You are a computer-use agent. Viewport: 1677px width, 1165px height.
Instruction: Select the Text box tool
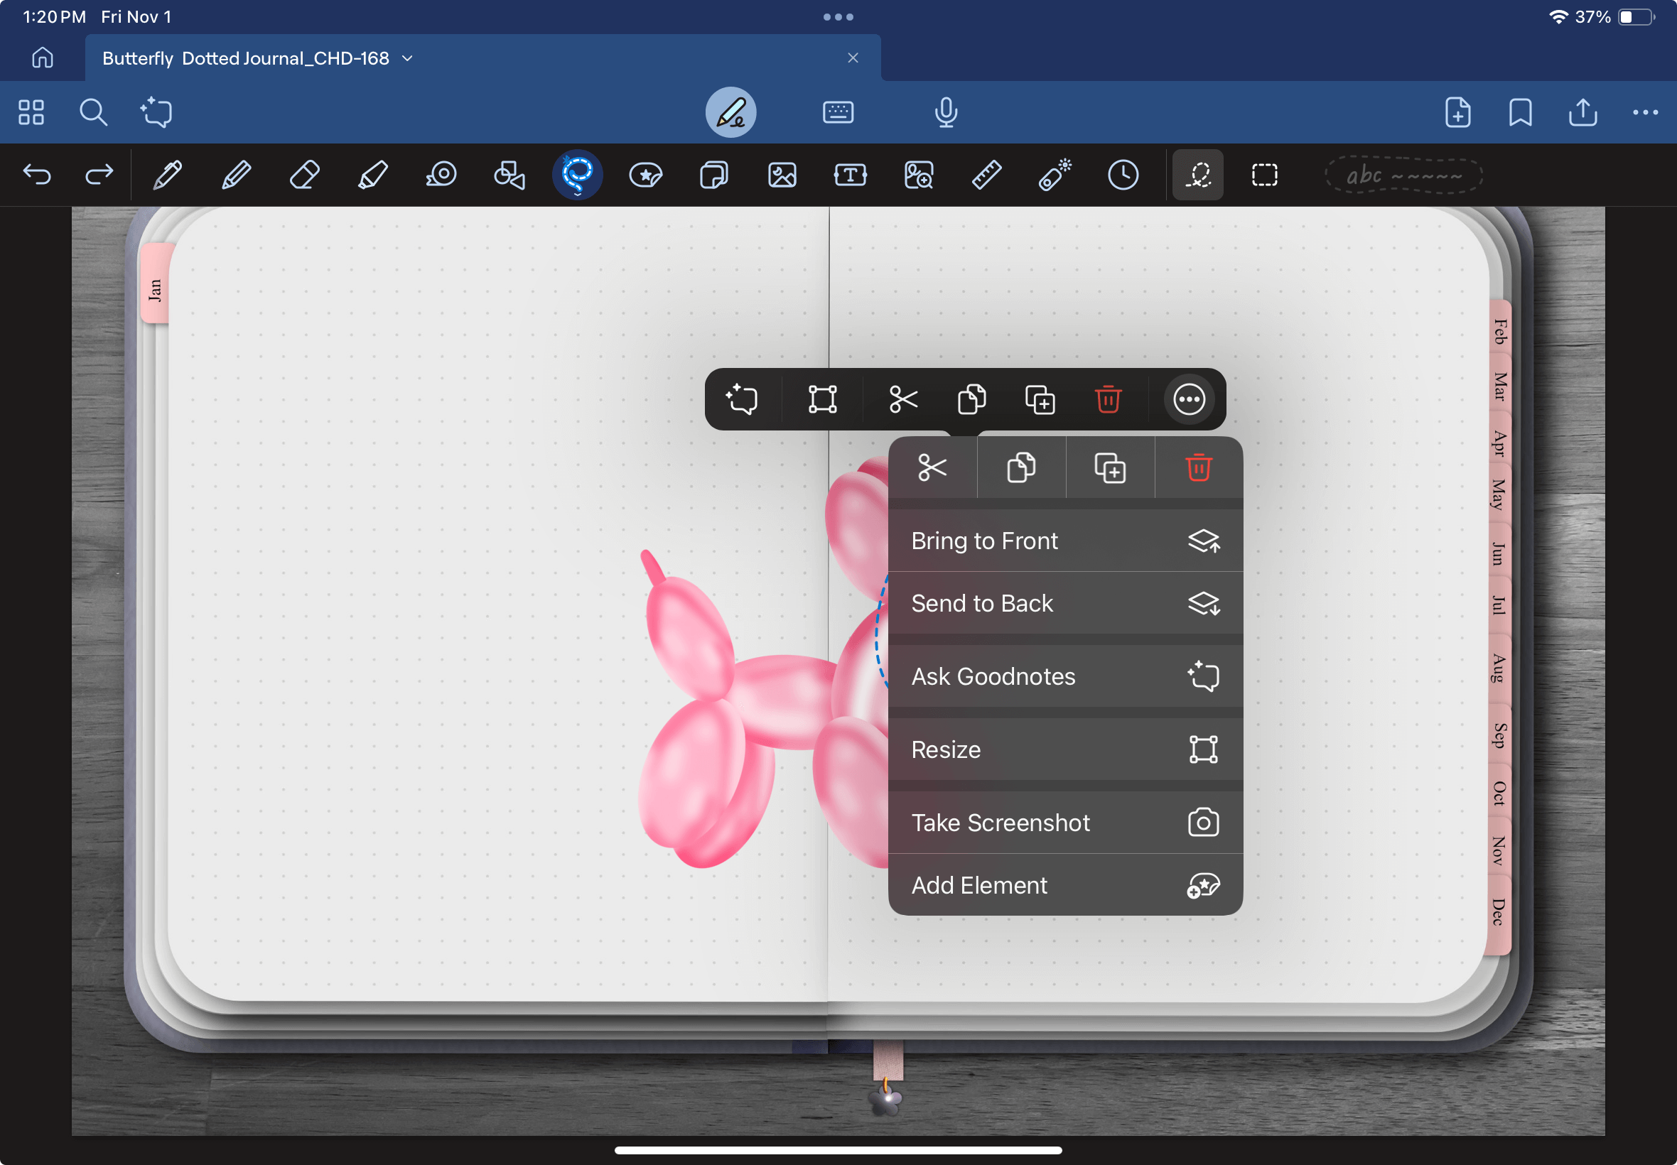850,175
